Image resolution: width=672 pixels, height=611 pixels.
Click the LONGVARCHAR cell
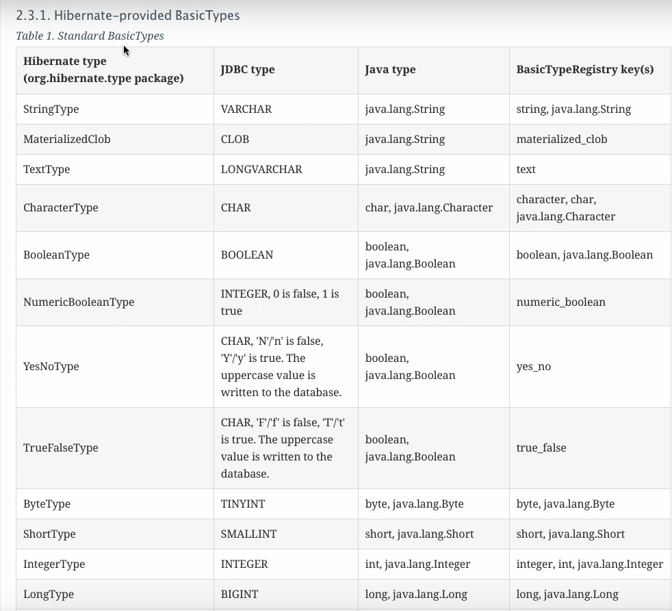(x=286, y=169)
